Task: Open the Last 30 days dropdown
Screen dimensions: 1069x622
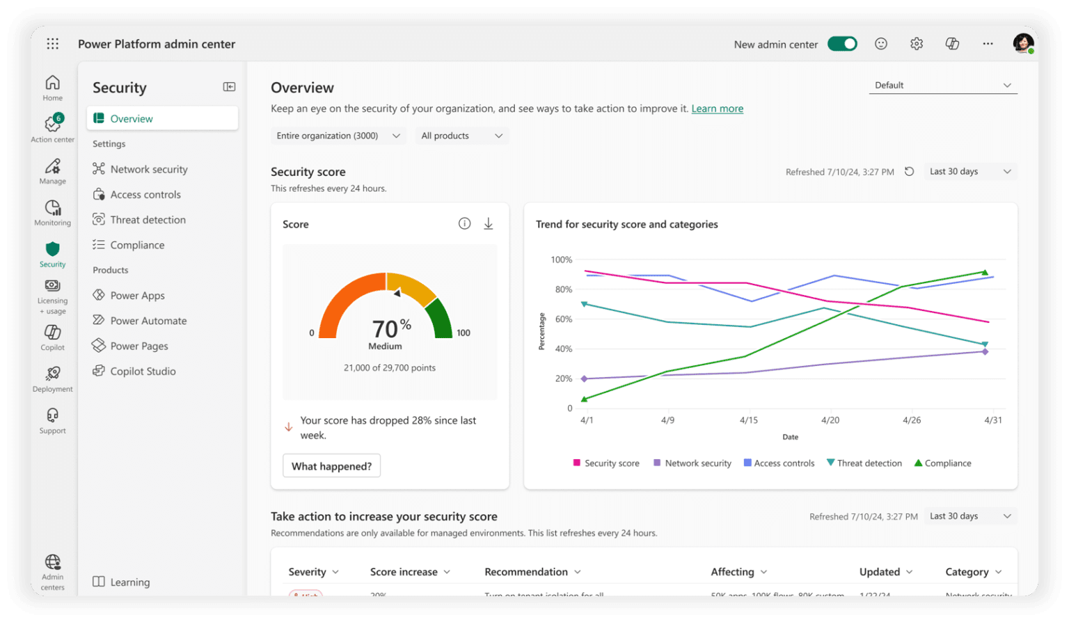Action: [x=969, y=171]
